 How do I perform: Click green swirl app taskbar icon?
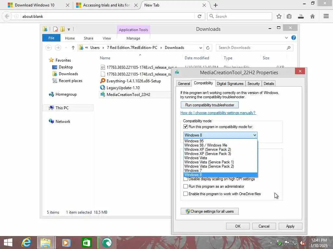pos(107,243)
